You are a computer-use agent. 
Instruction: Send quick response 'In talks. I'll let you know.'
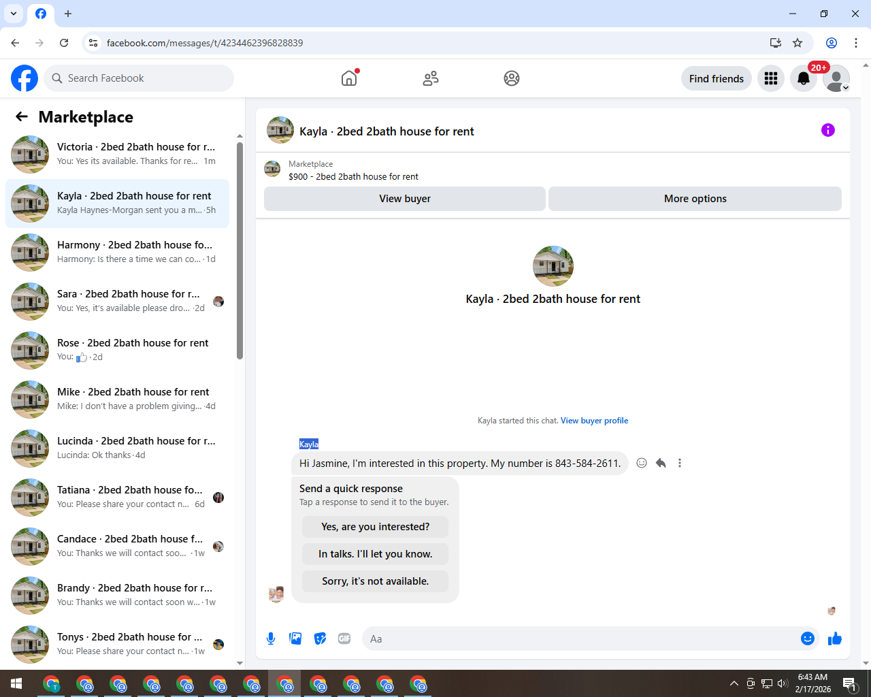[376, 554]
